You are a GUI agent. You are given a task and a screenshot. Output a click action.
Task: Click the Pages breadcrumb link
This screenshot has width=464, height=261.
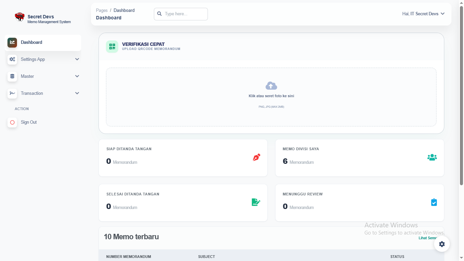point(102,11)
